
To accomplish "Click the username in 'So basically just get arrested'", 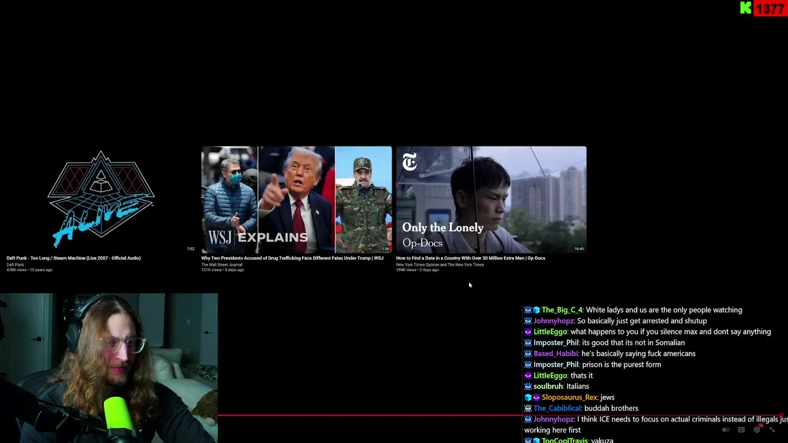I will tap(553, 321).
